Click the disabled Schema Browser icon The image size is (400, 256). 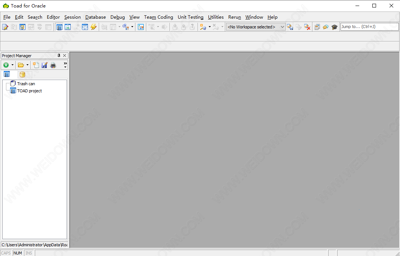(14, 27)
